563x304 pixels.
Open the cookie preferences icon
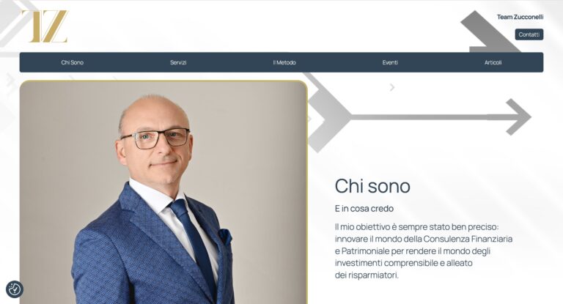click(x=15, y=289)
